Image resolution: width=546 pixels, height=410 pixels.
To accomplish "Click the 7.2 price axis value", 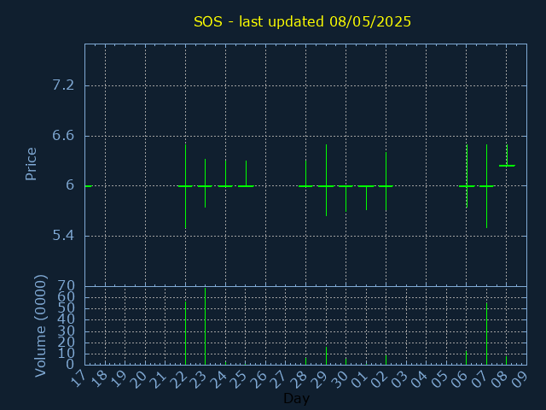I will point(63,85).
